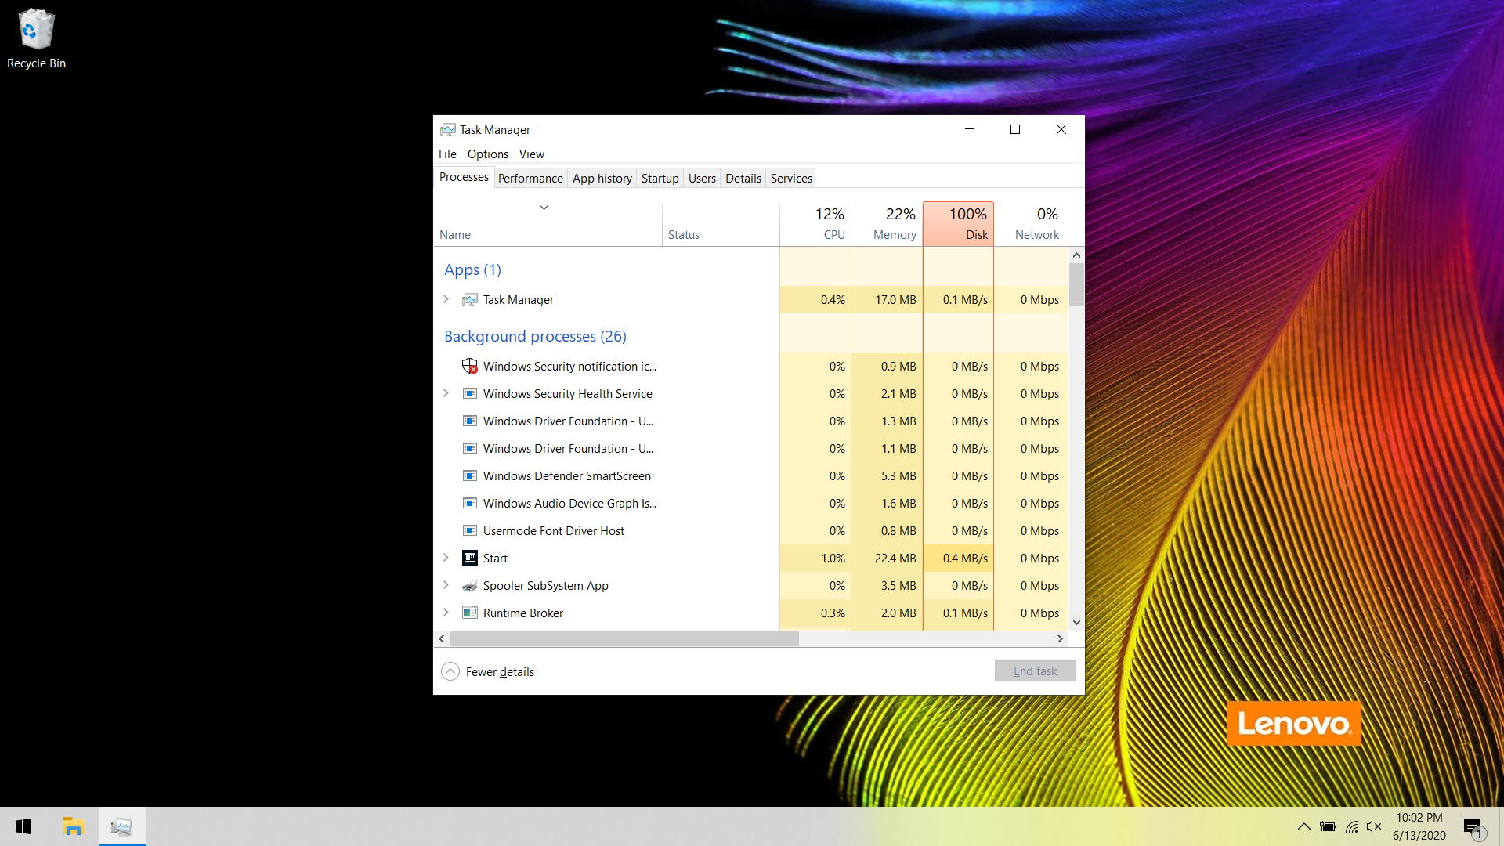Click the Windows Audio Device Graph icon
Image resolution: width=1504 pixels, height=846 pixels.
pos(470,504)
